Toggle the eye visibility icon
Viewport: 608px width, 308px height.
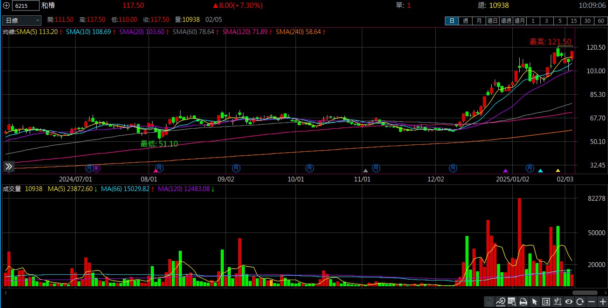pyautogui.click(x=569, y=301)
